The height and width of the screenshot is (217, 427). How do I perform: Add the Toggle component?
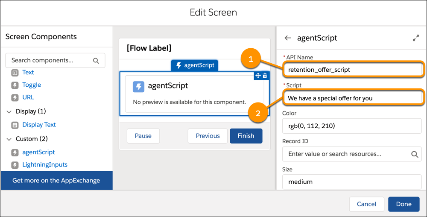[32, 85]
